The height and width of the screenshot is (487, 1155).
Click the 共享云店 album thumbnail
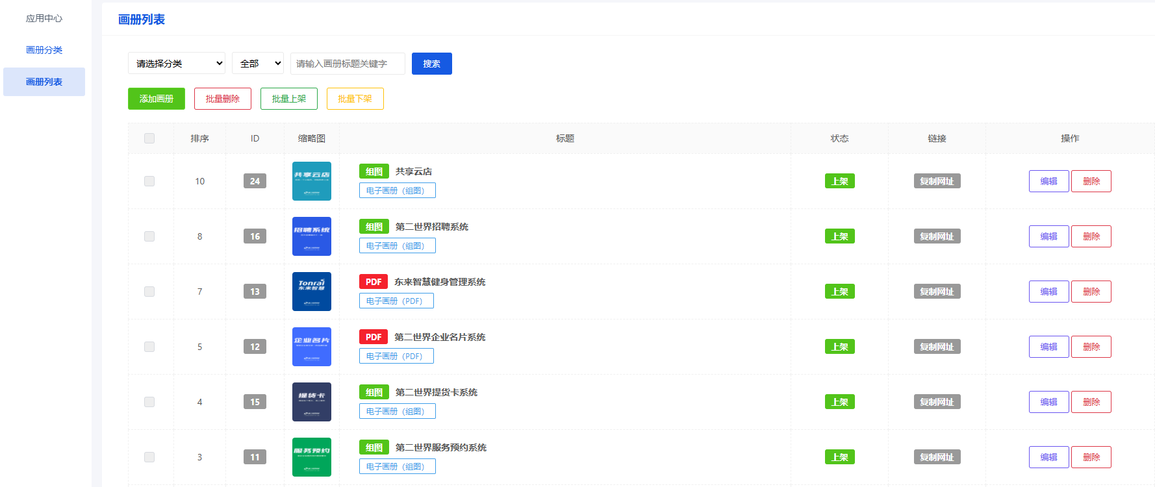click(x=312, y=181)
